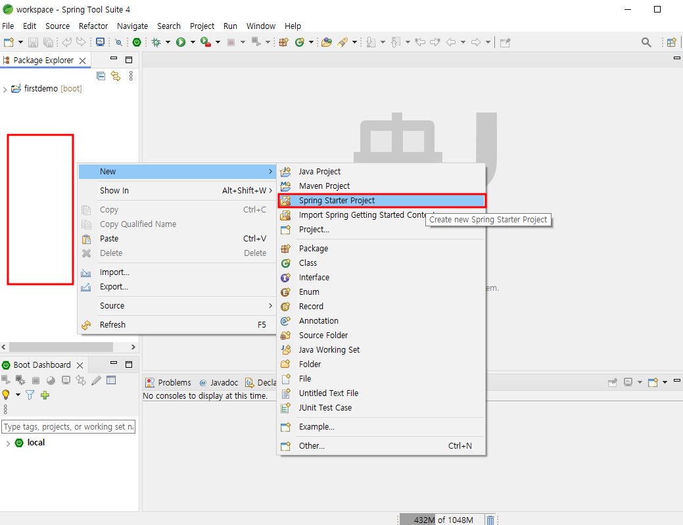Expand the firstdemo project tree
This screenshot has height=525, width=683.
pos(5,89)
